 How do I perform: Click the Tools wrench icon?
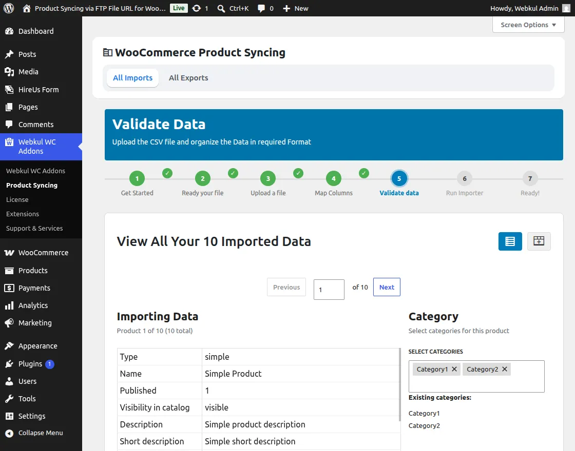9,399
